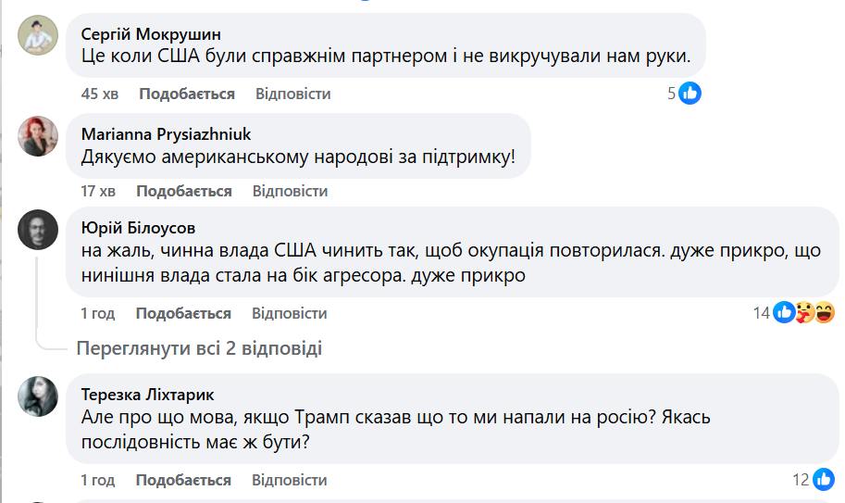The height and width of the screenshot is (503, 845).
Task: Click Відповісти under Marianna's comment
Action: point(290,191)
